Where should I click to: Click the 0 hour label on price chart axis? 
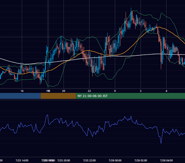(115, 91)
